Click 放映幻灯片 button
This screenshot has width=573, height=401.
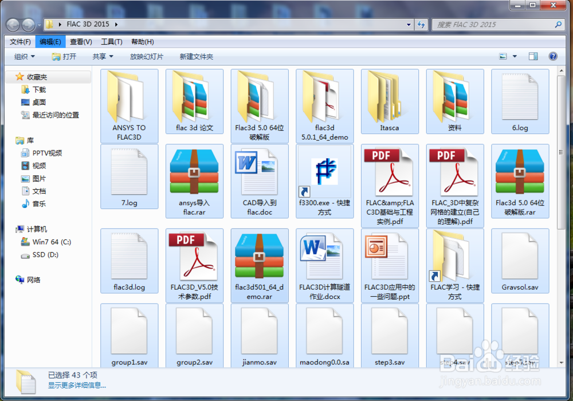(147, 57)
